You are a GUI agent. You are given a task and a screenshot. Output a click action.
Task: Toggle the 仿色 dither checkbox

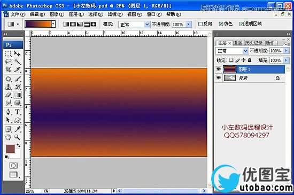tap(221, 24)
